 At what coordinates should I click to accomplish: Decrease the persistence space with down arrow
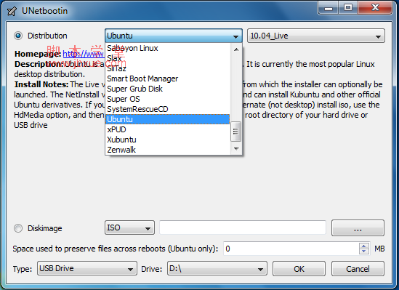point(364,251)
